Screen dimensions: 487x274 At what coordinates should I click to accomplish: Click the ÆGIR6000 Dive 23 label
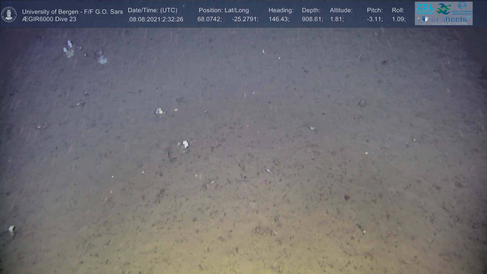[x=49, y=19]
